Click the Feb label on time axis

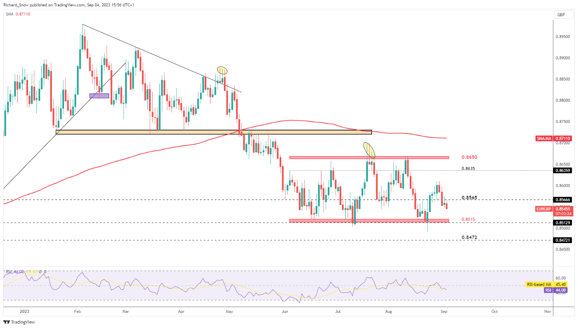77,312
